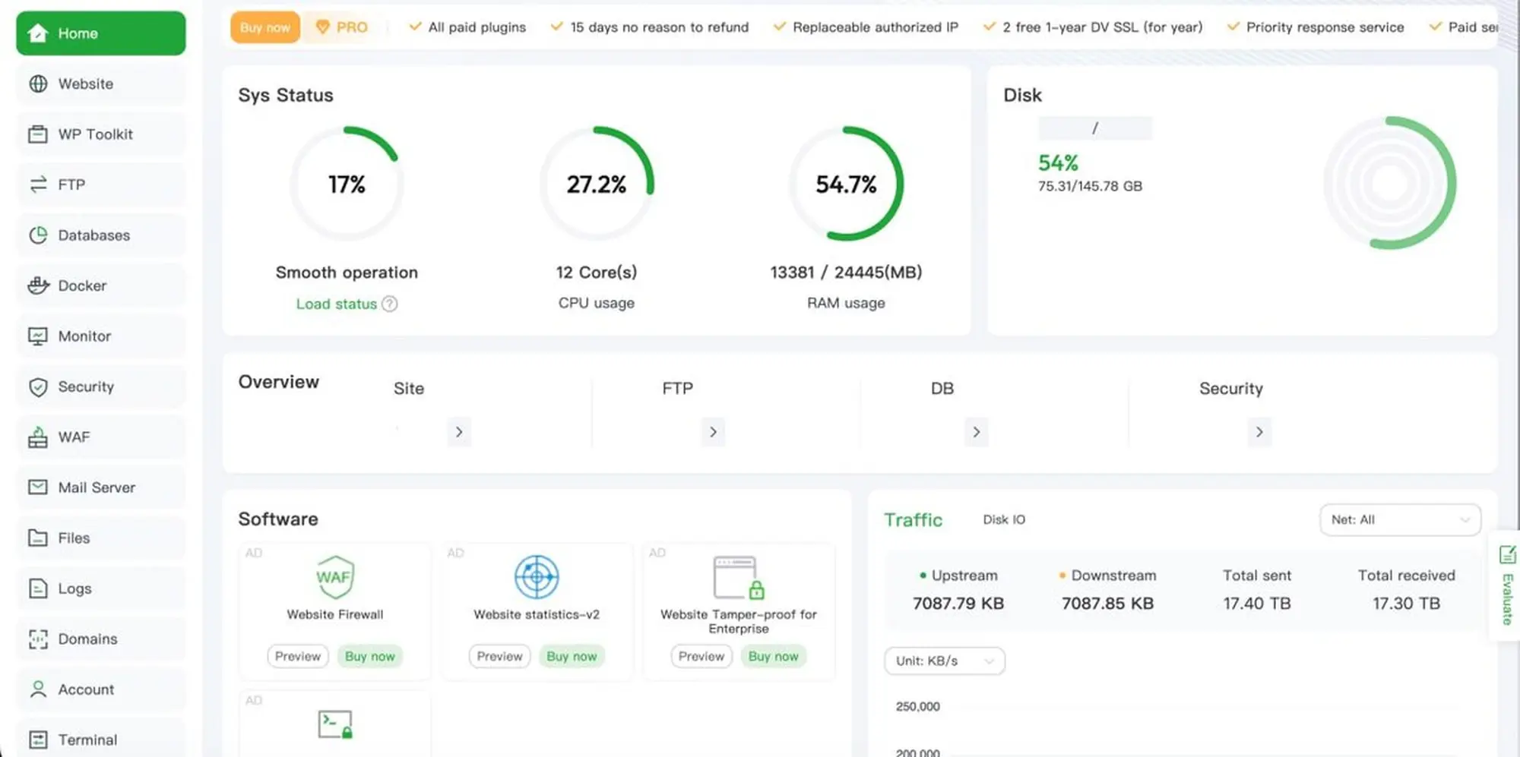Open the Website menu item
This screenshot has height=757, width=1520.
pos(100,84)
